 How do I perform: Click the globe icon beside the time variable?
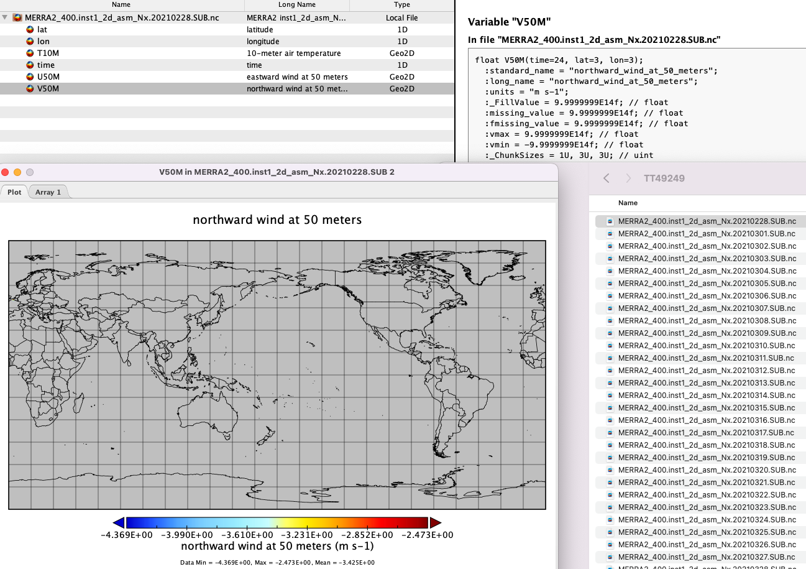tap(30, 65)
